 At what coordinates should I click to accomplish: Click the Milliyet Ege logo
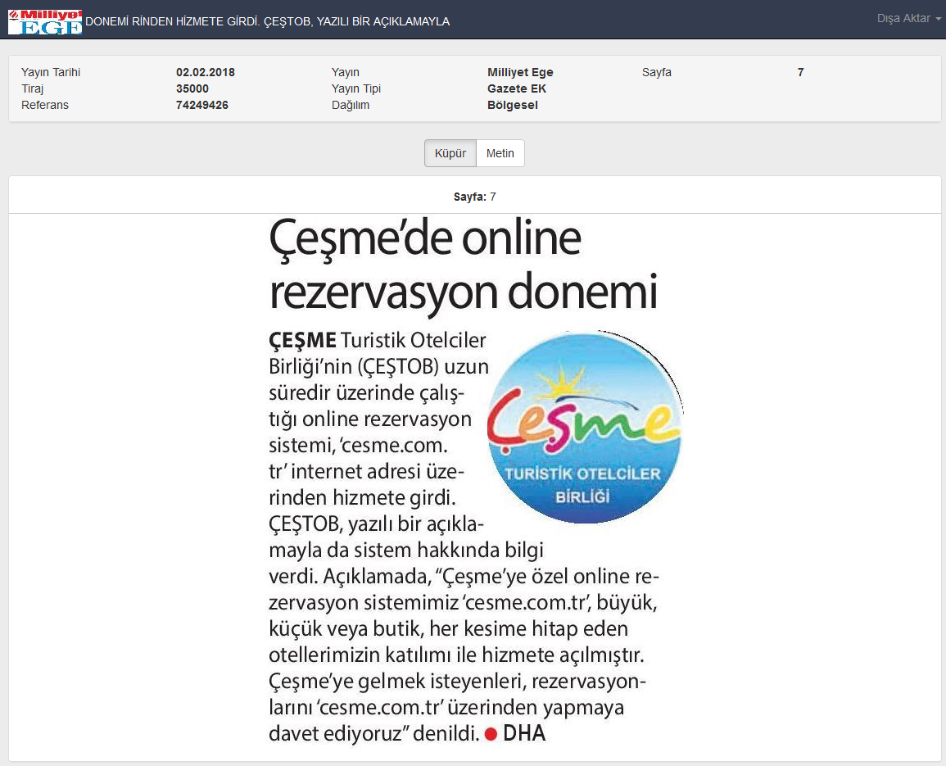click(45, 22)
